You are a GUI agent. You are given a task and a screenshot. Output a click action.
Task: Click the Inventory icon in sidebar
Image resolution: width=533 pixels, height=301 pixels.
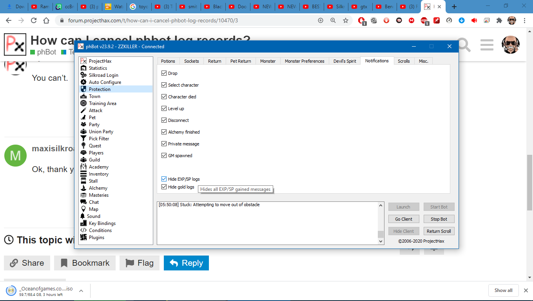coord(83,174)
